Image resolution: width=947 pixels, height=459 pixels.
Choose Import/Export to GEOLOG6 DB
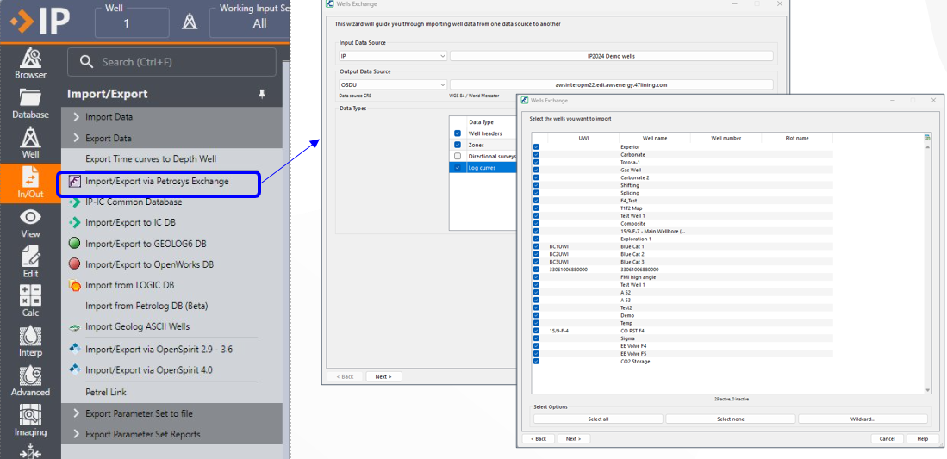coord(146,244)
